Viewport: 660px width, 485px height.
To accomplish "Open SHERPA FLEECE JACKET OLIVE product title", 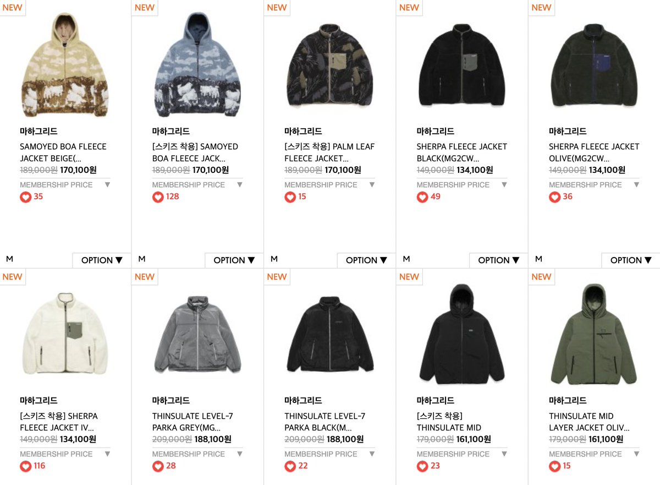I will point(594,152).
